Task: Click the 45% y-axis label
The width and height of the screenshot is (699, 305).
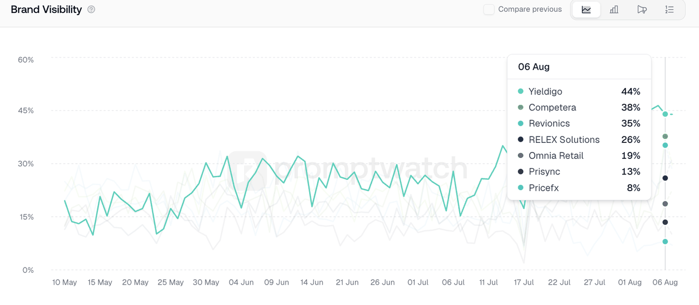Action: coord(26,111)
